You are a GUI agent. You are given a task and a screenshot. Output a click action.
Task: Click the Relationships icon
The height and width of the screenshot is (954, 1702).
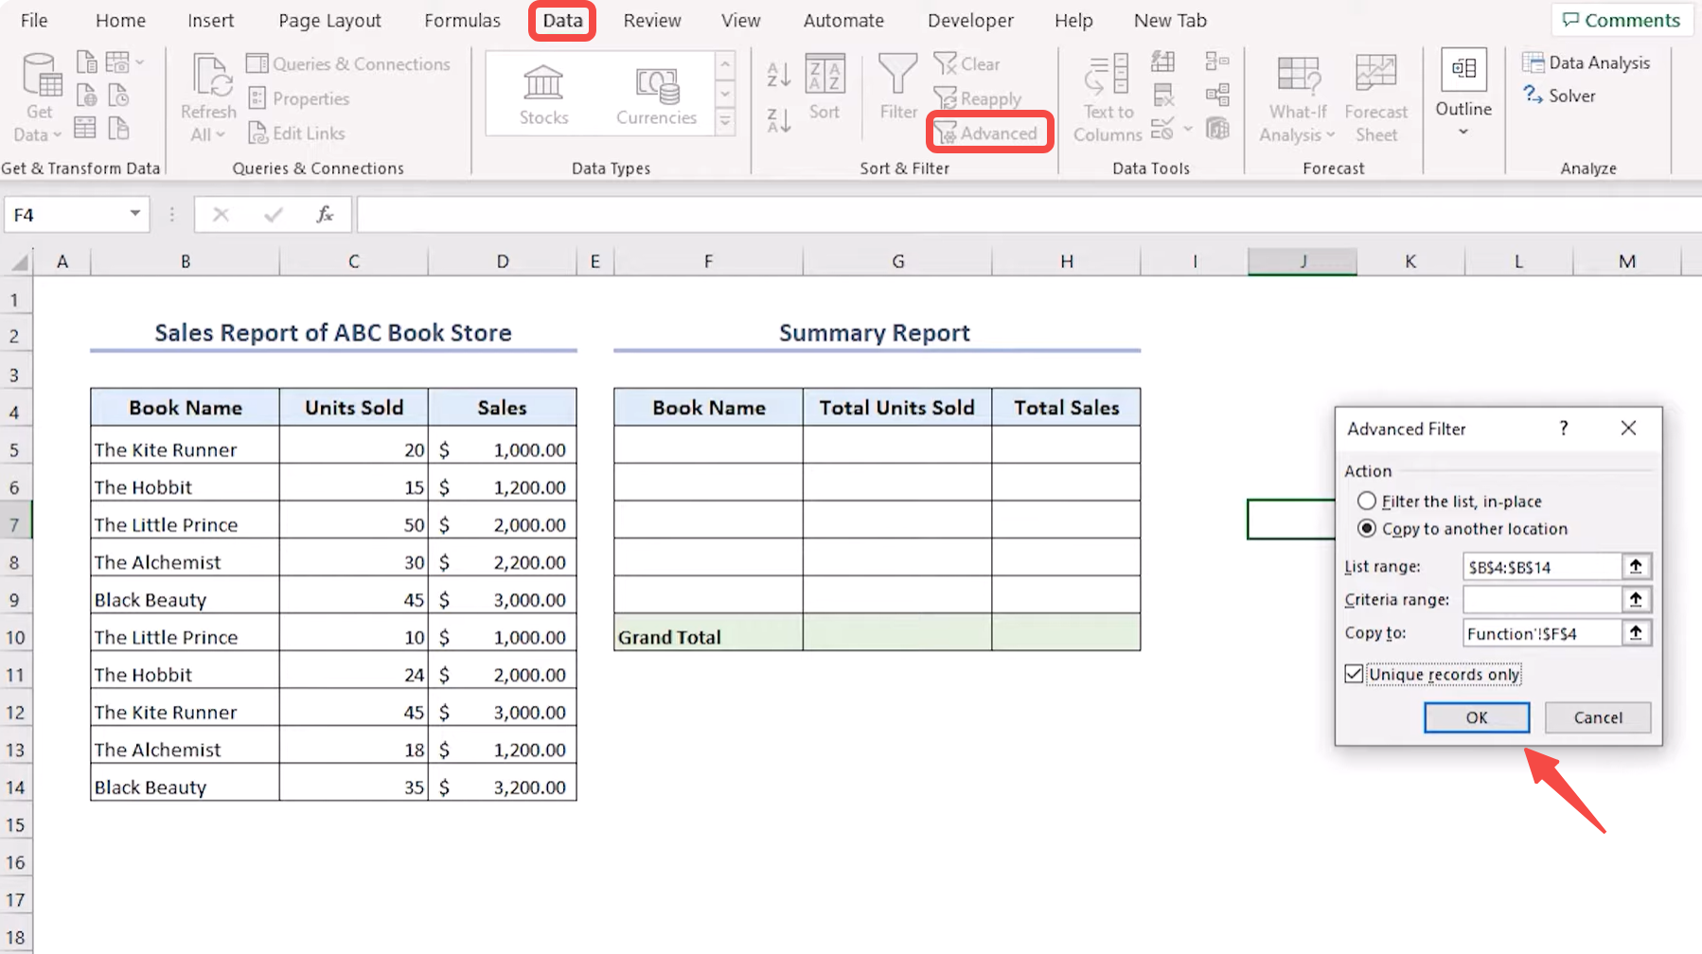coord(1217,95)
